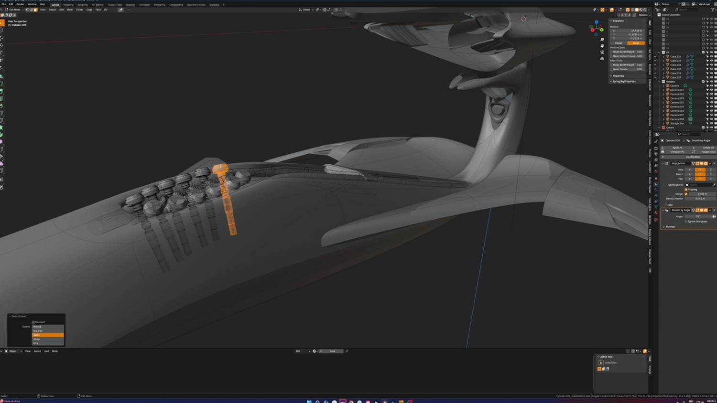Open the Modifiers wrench properties tab
This screenshot has height=403, width=717.
(x=656, y=184)
